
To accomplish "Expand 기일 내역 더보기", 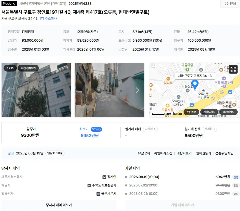I will (x=182, y=205).
